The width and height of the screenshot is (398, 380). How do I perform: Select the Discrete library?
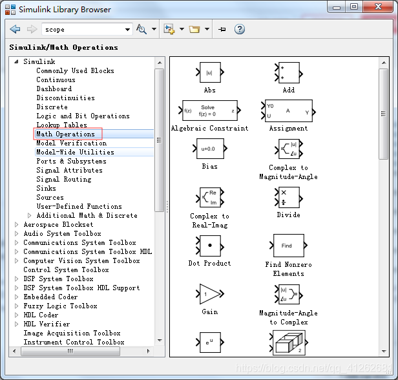click(52, 107)
